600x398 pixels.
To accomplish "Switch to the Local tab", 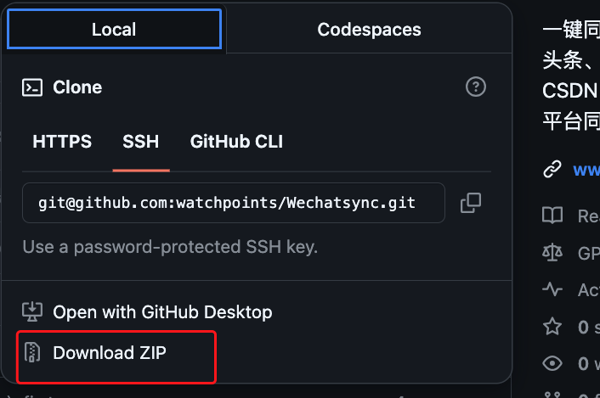I will point(114,30).
